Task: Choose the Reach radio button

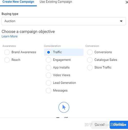Action: (x=7, y=60)
